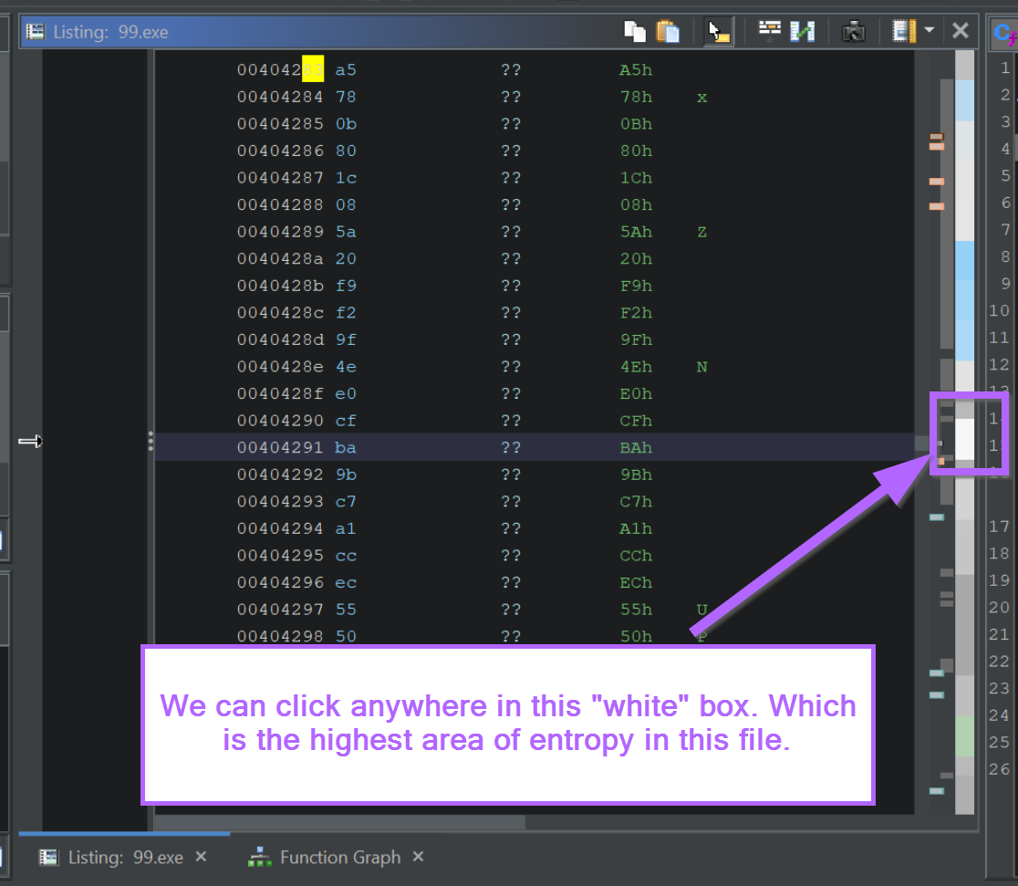Click the Listing icon in title bar
Screen dimensions: 1018x886
(x=35, y=32)
